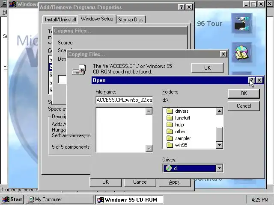The height and width of the screenshot is (205, 274).
Task: Click the Windows 95 Tour icon
Action: pos(242,23)
